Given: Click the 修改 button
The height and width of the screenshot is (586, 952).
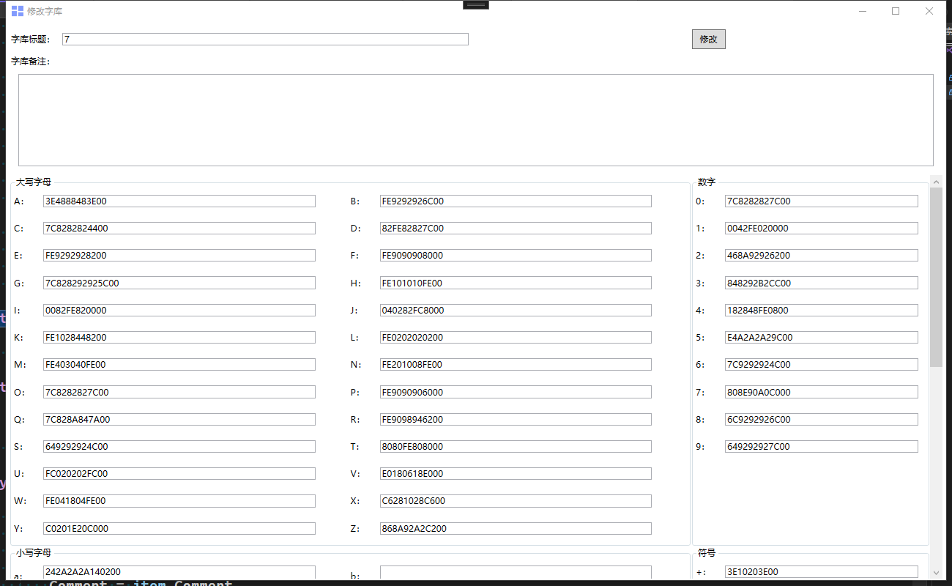Looking at the screenshot, I should pos(708,39).
